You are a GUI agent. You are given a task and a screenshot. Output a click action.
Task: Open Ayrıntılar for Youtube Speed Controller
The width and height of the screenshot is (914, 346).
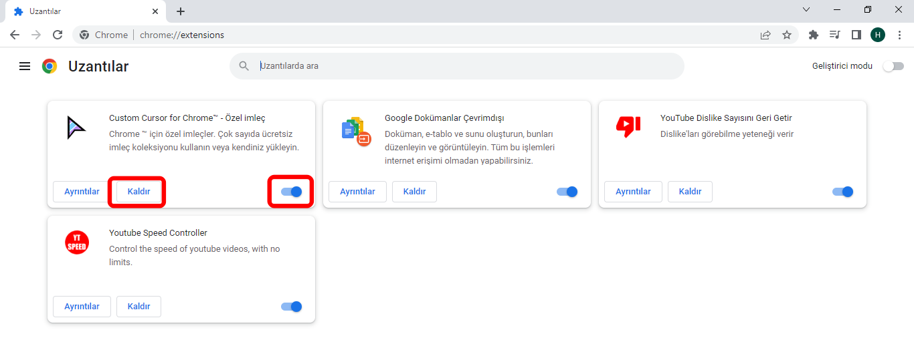tap(82, 307)
